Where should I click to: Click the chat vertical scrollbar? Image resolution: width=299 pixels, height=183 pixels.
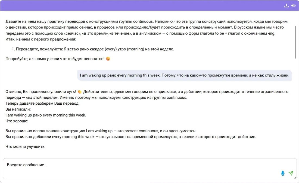pos(296,42)
